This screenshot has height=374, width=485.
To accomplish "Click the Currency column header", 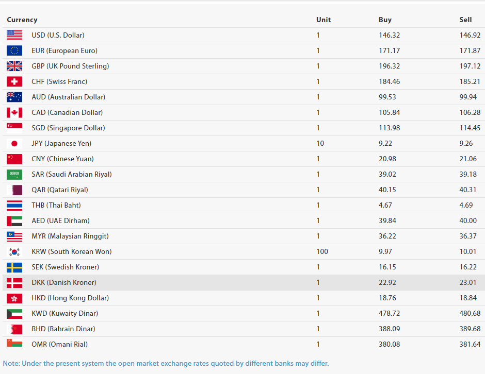I will (x=22, y=20).
